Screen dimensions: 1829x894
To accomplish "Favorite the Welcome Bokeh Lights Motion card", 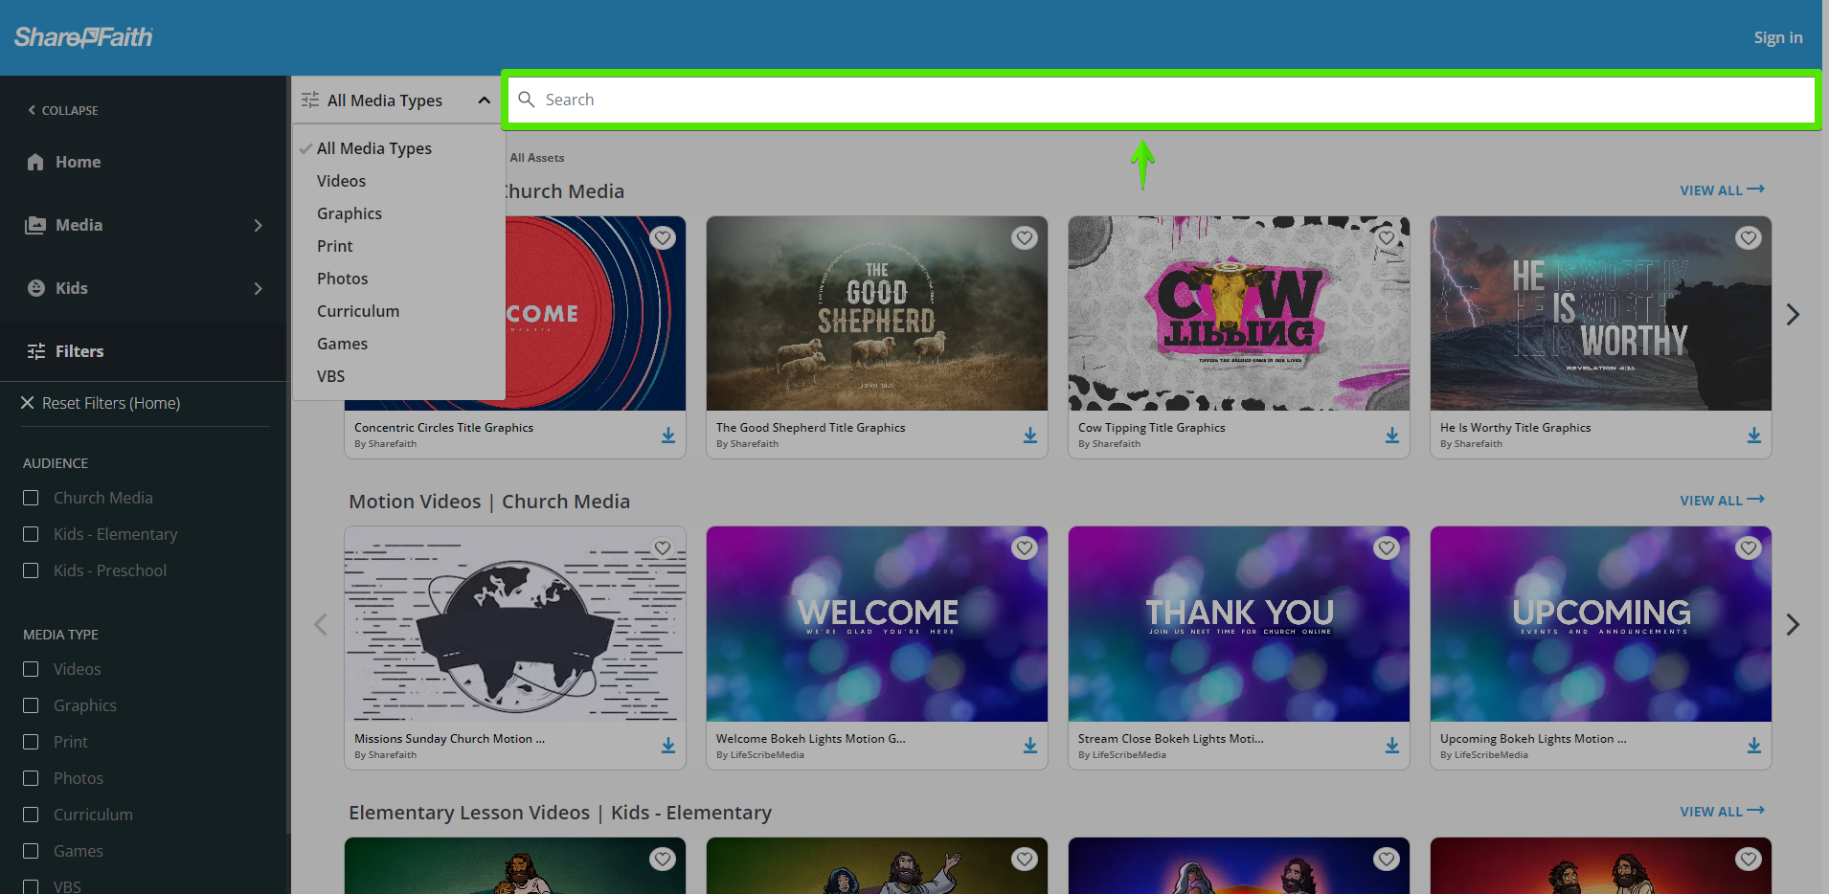I will (x=1025, y=548).
